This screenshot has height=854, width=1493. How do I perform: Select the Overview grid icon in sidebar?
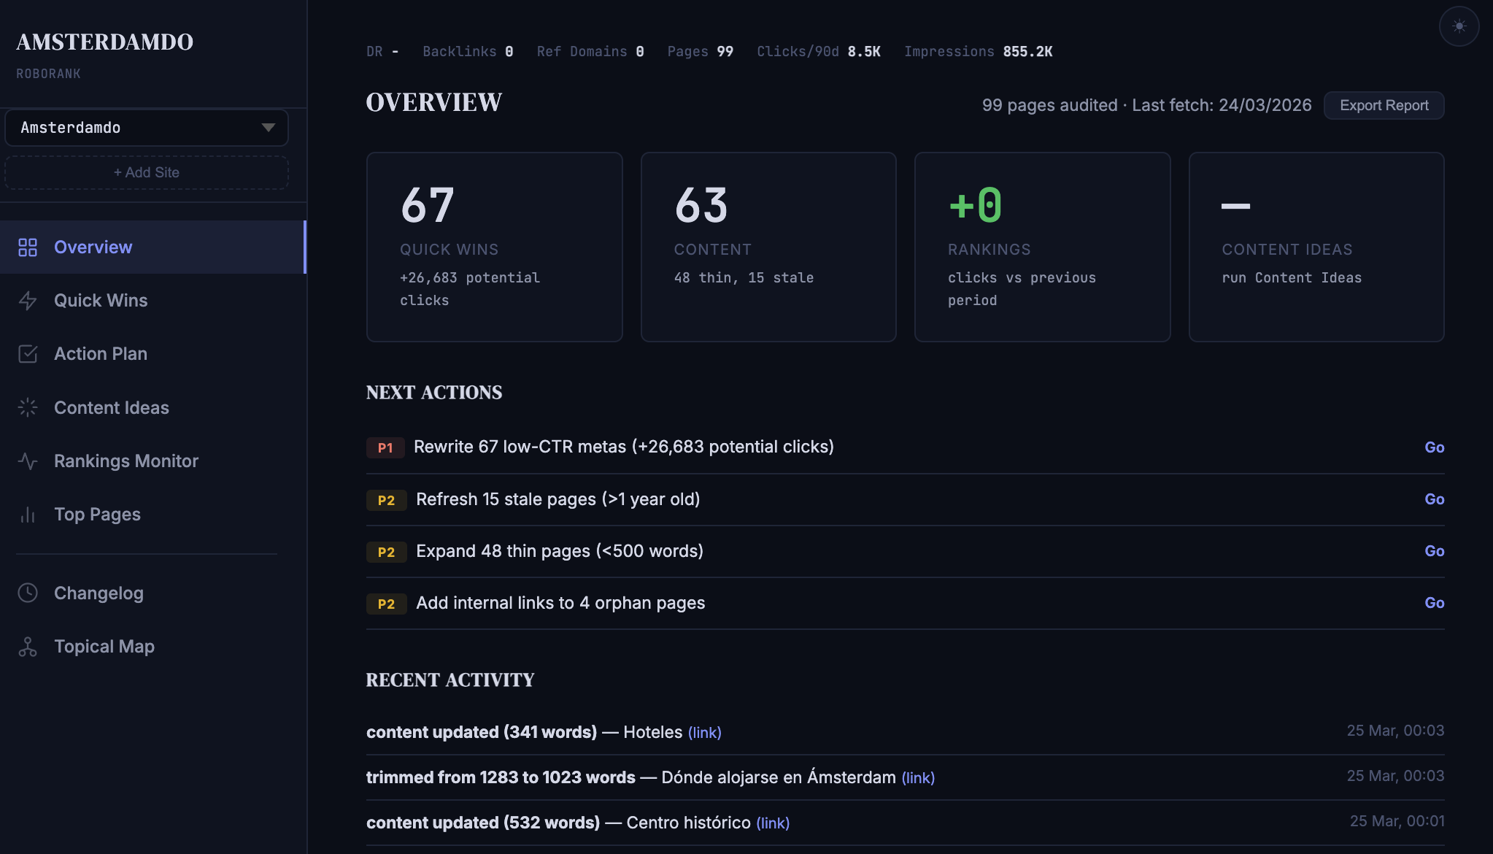(28, 247)
